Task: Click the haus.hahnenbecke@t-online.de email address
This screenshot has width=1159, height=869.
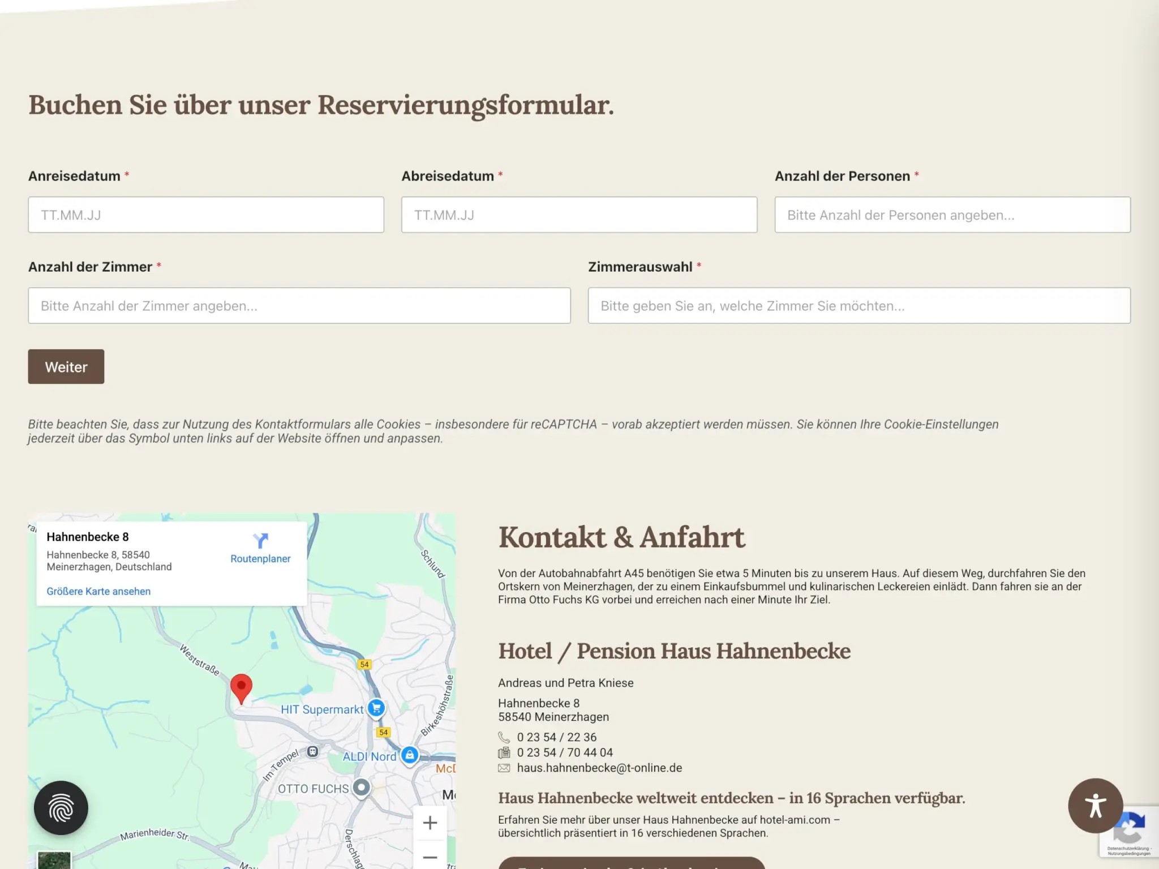Action: [x=599, y=768]
